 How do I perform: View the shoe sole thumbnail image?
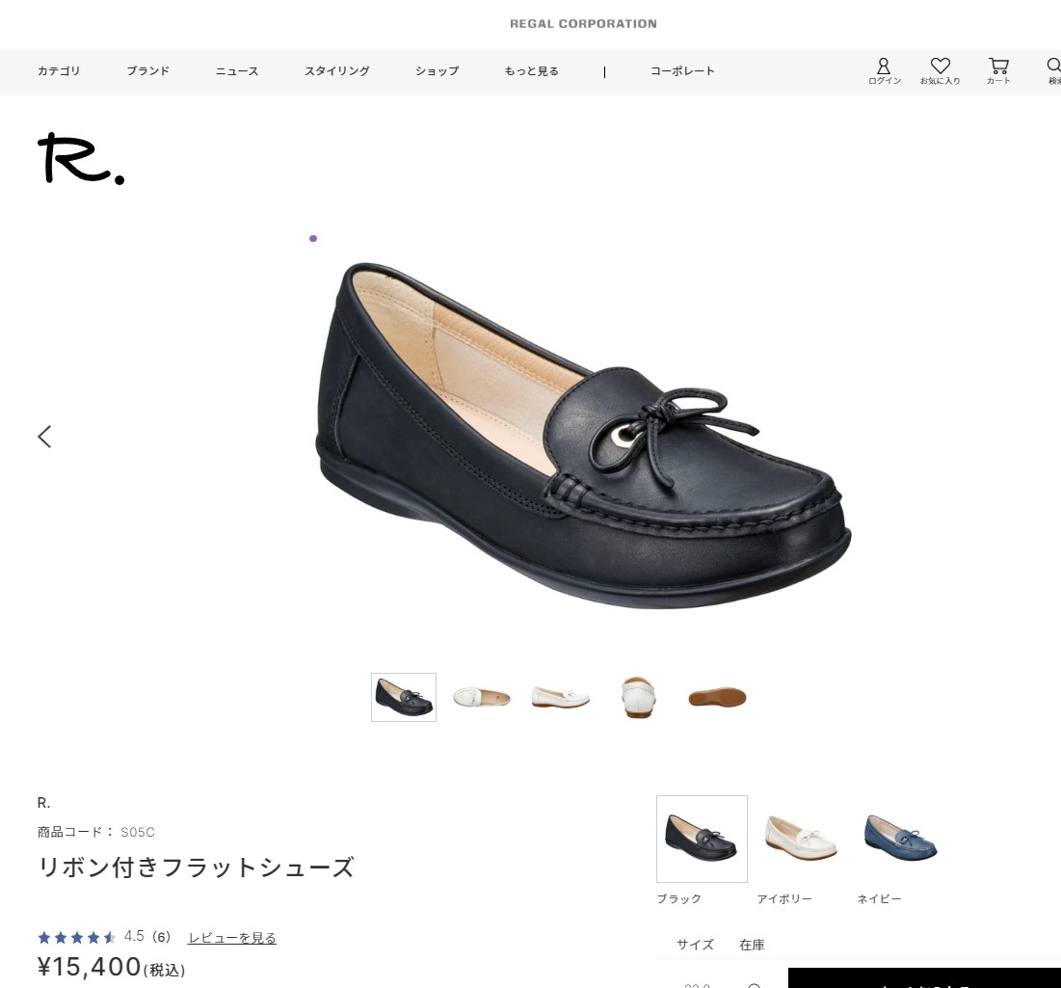tap(717, 697)
